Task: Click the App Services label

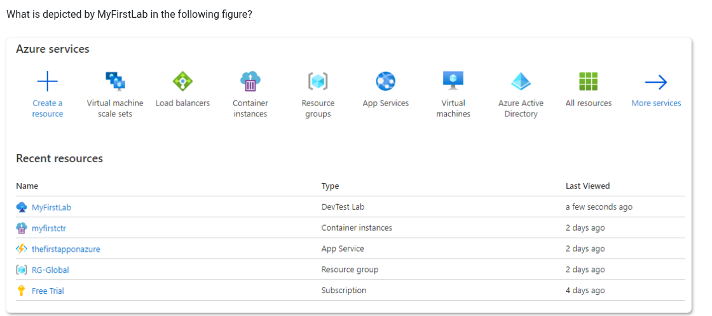Action: [385, 103]
